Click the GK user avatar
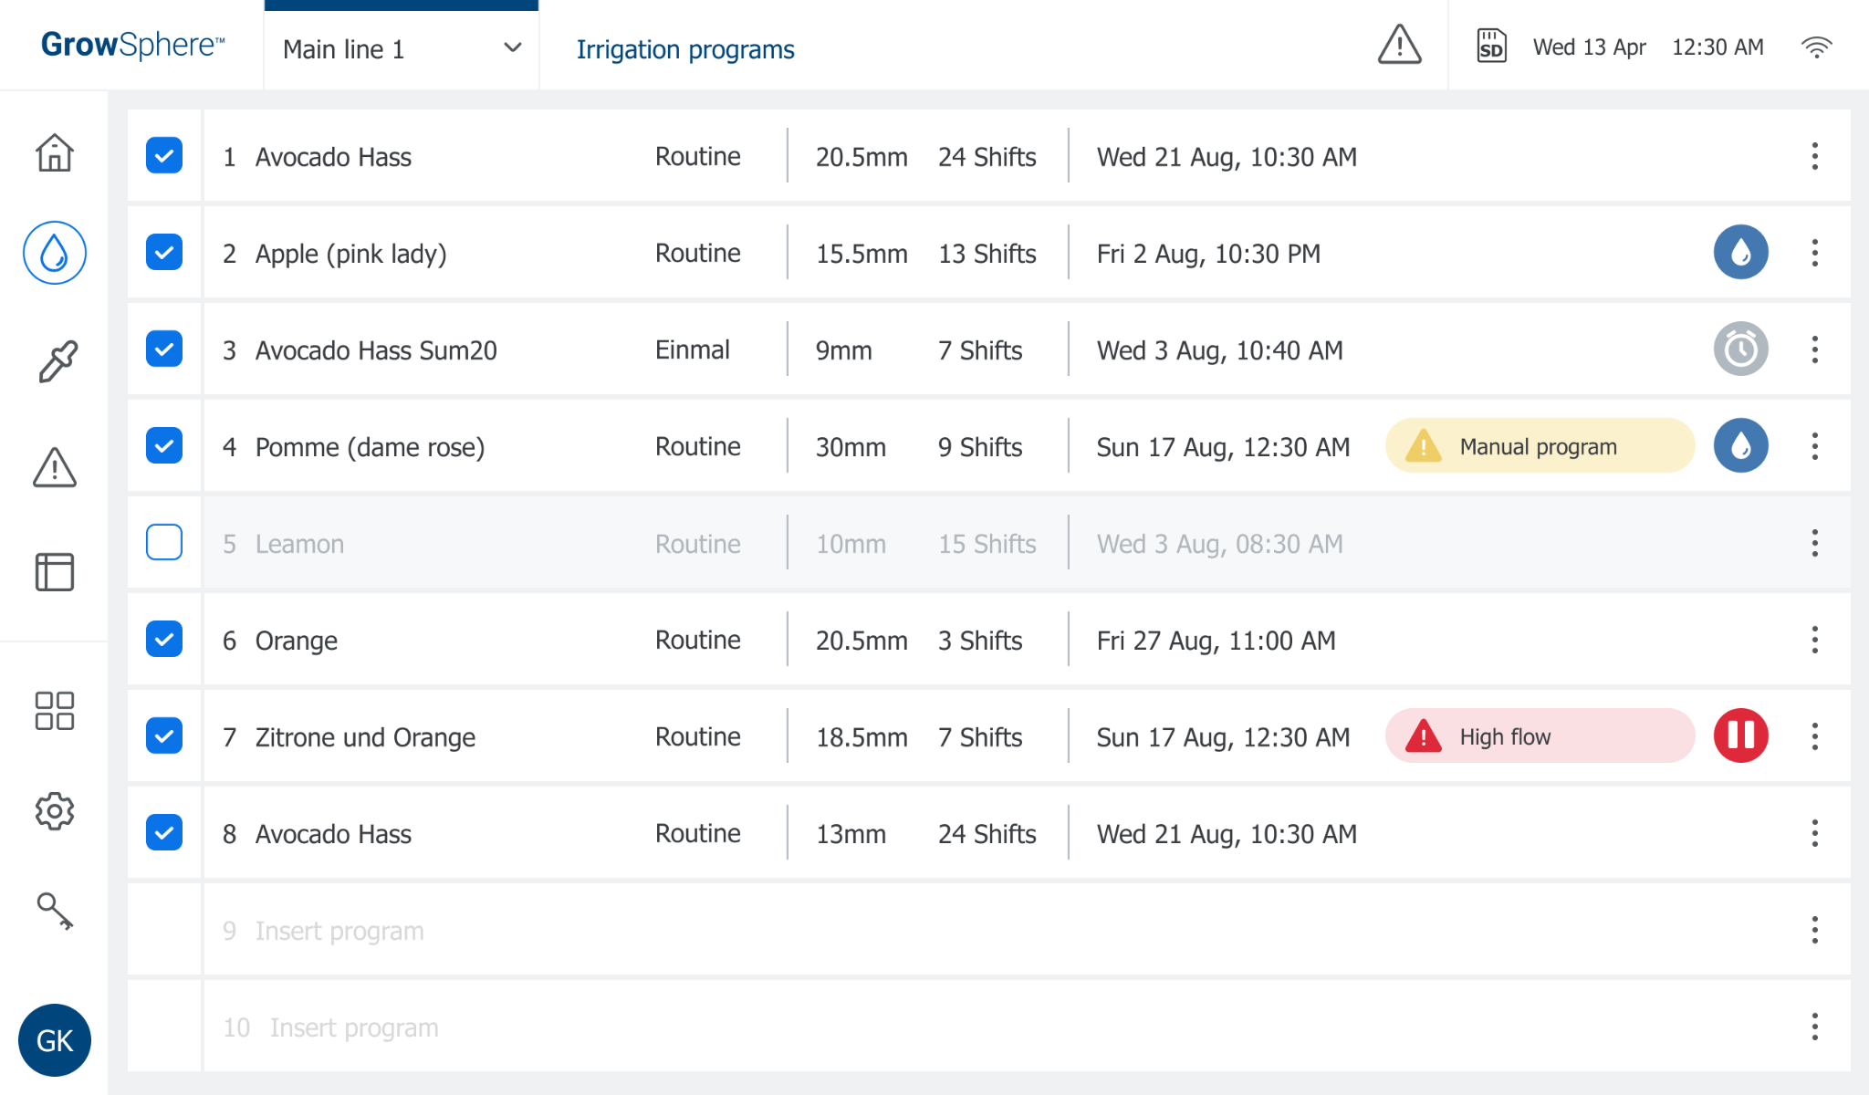Screen dimensions: 1869x1095 click(55, 1040)
